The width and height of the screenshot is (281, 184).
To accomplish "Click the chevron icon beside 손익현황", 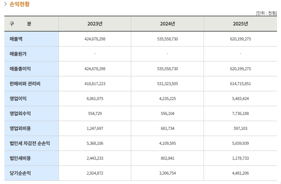I will tap(5, 4).
